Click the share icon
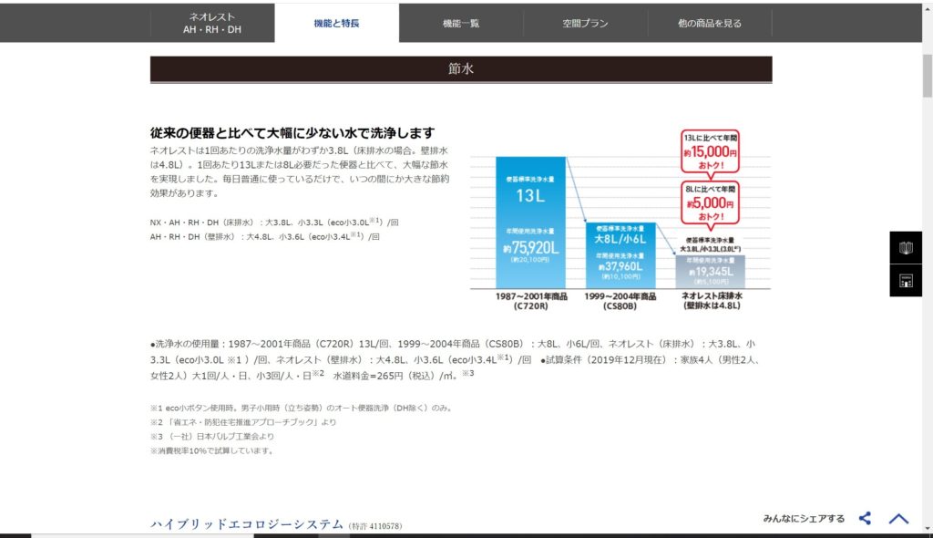 (x=866, y=518)
